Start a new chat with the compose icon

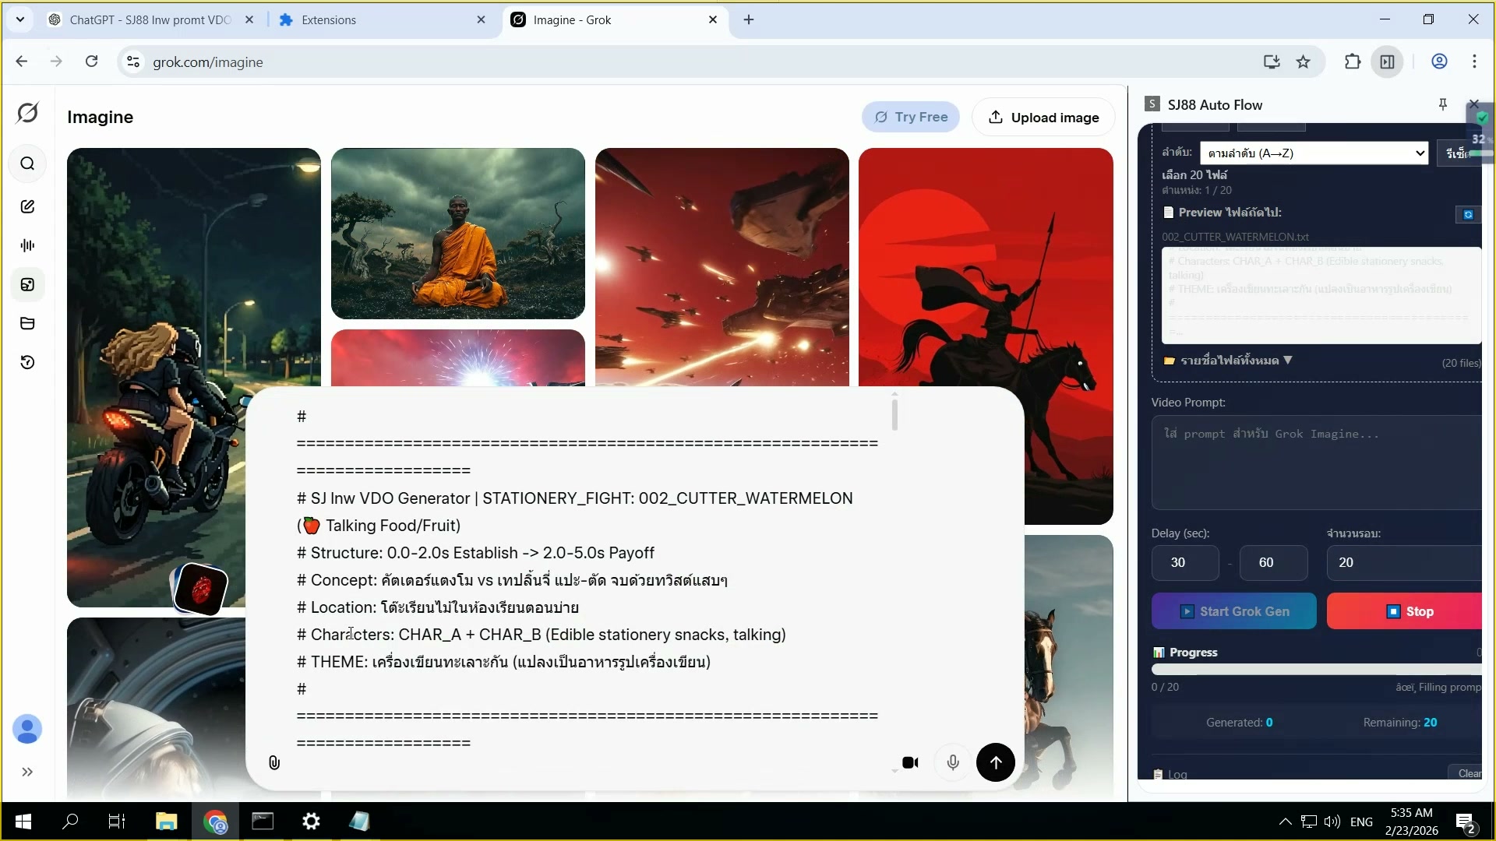28,206
